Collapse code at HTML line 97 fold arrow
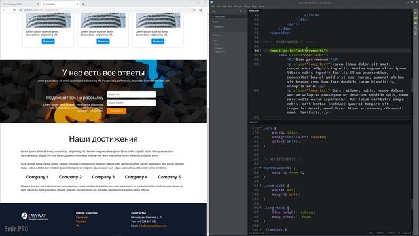 click(x=261, y=55)
